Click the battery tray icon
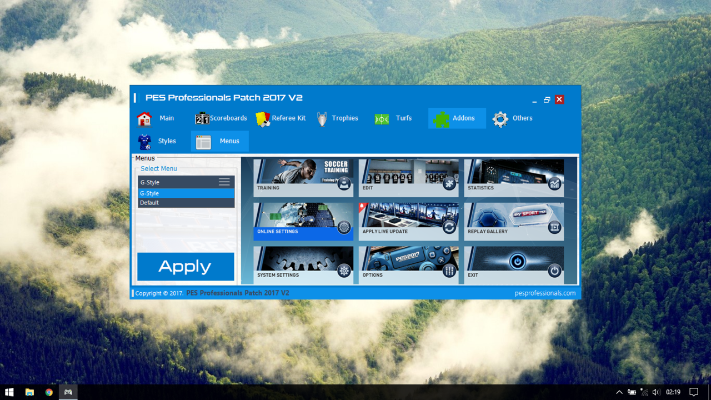 click(x=632, y=392)
